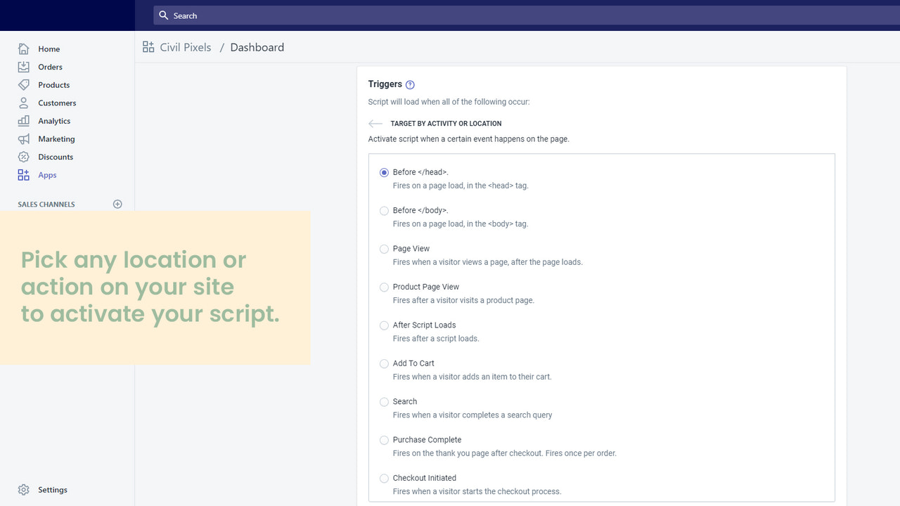
Task: Choose the Checkout Initiated trigger
Action: [x=384, y=479]
